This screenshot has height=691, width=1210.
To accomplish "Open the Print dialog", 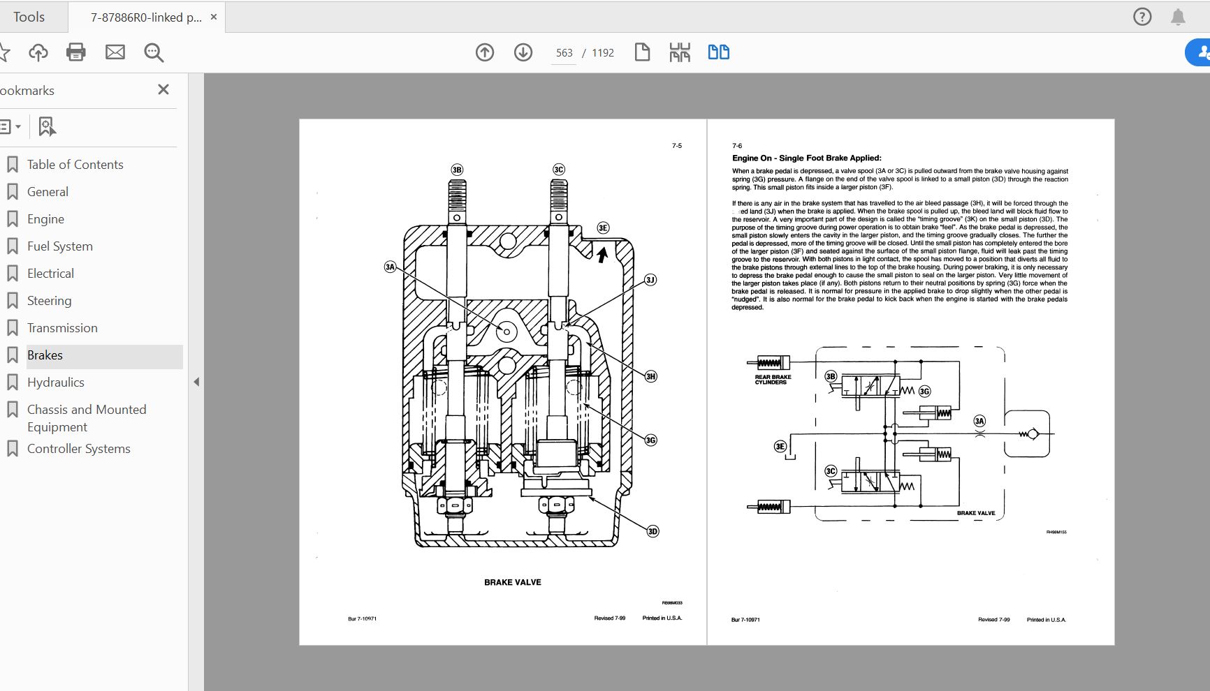I will (x=76, y=52).
